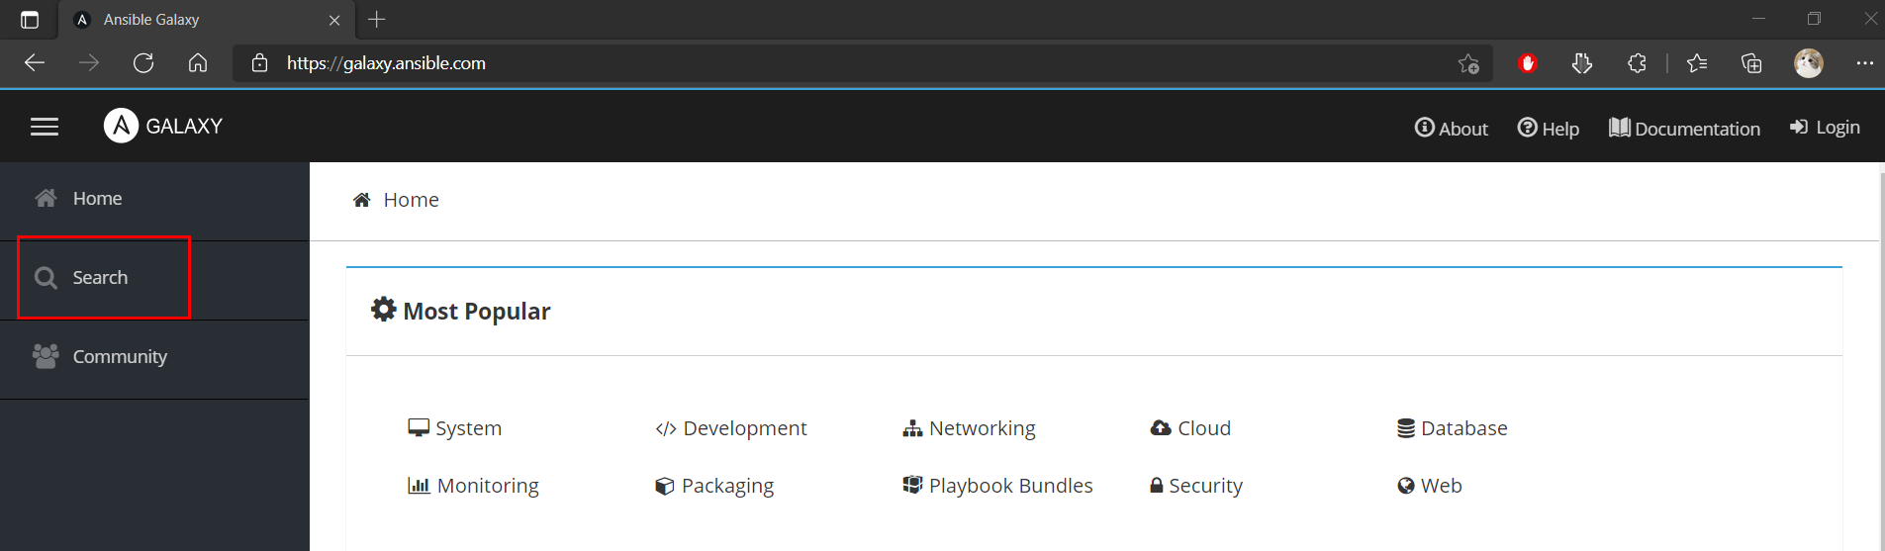Click the browser forward arrow
Screen dimensions: 1885x551
coord(89,63)
